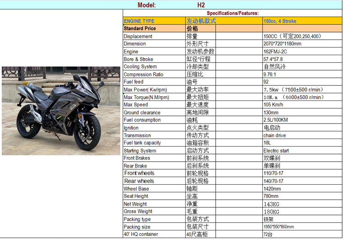The height and width of the screenshot is (239, 343).
Task: Select the '双碟刹' front brake value
Action: pos(272,158)
